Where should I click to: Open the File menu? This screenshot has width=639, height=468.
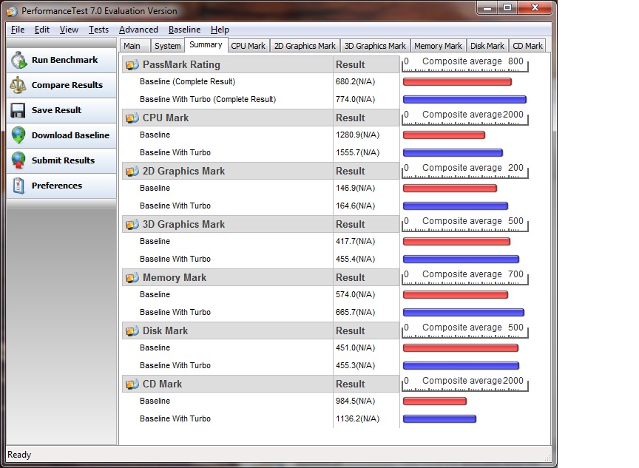18,30
